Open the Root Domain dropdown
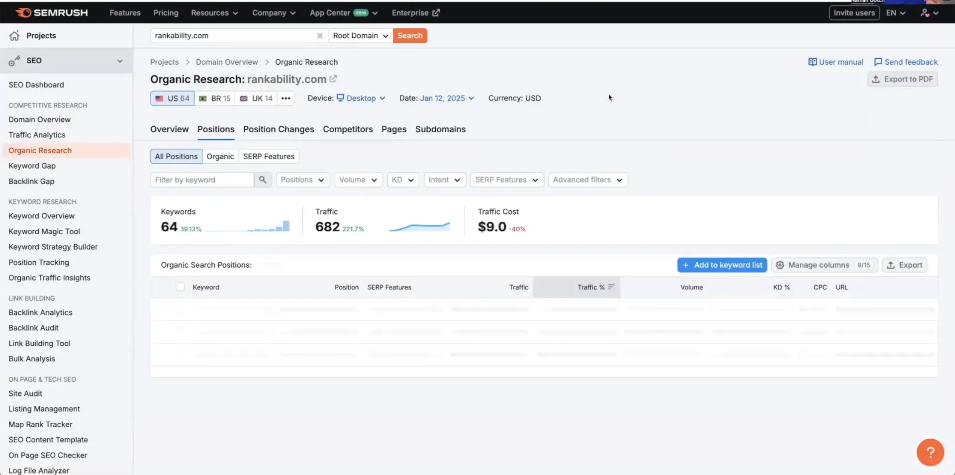955x475 pixels. pos(360,35)
